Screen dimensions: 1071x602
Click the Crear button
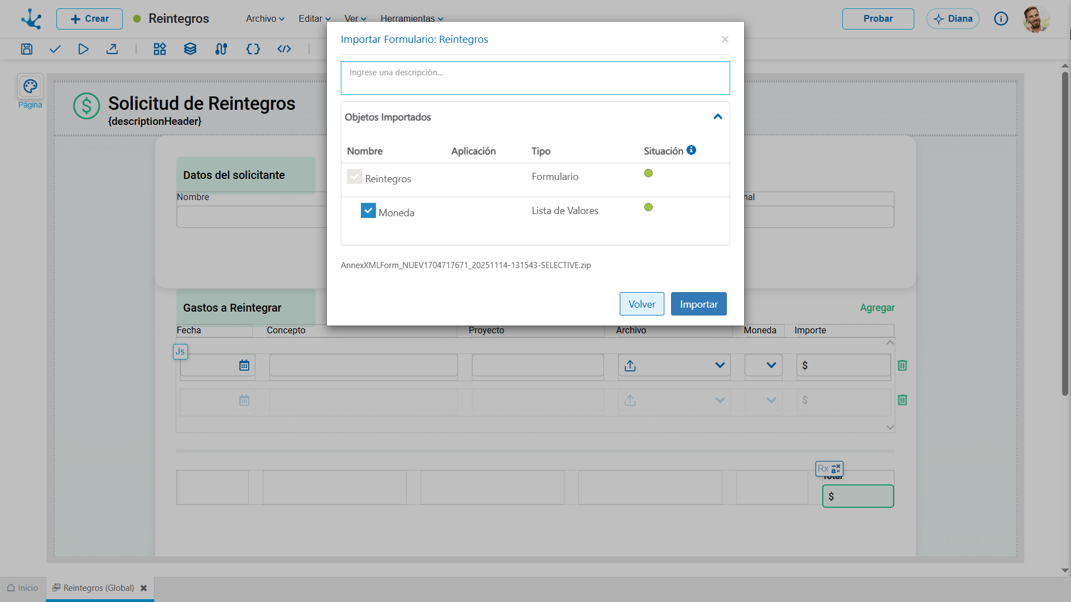pos(89,19)
